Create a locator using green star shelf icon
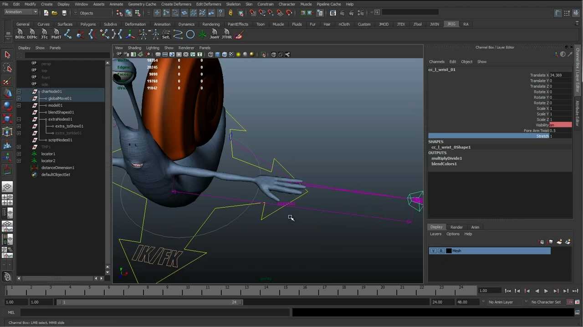 202,34
